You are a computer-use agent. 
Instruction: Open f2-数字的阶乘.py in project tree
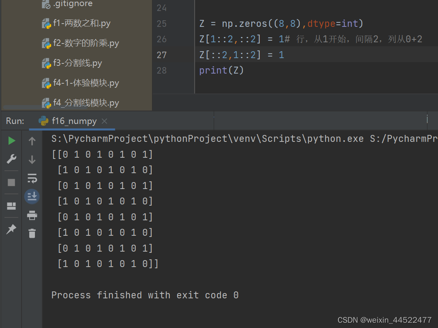[80, 43]
